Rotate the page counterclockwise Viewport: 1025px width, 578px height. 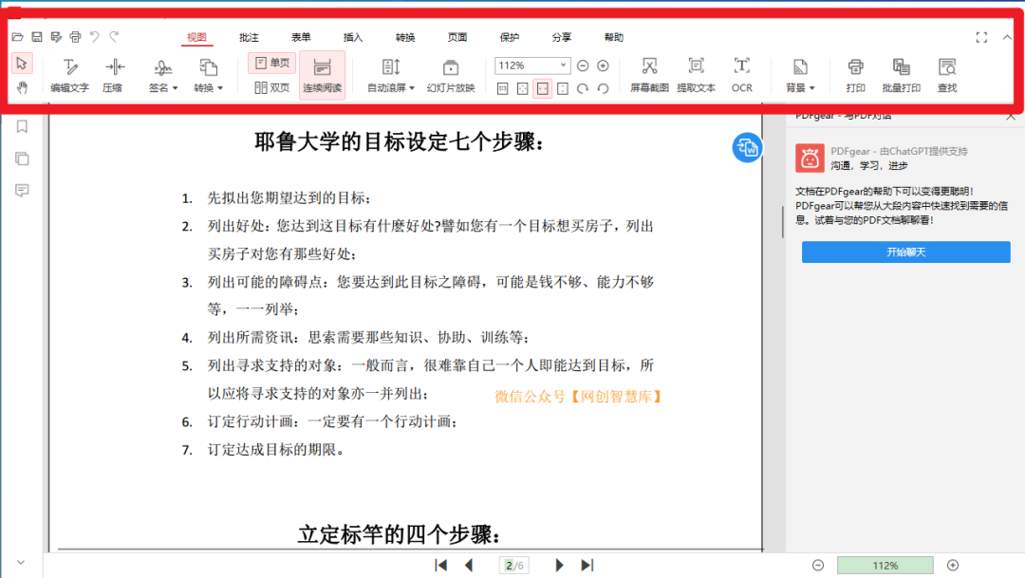point(603,88)
